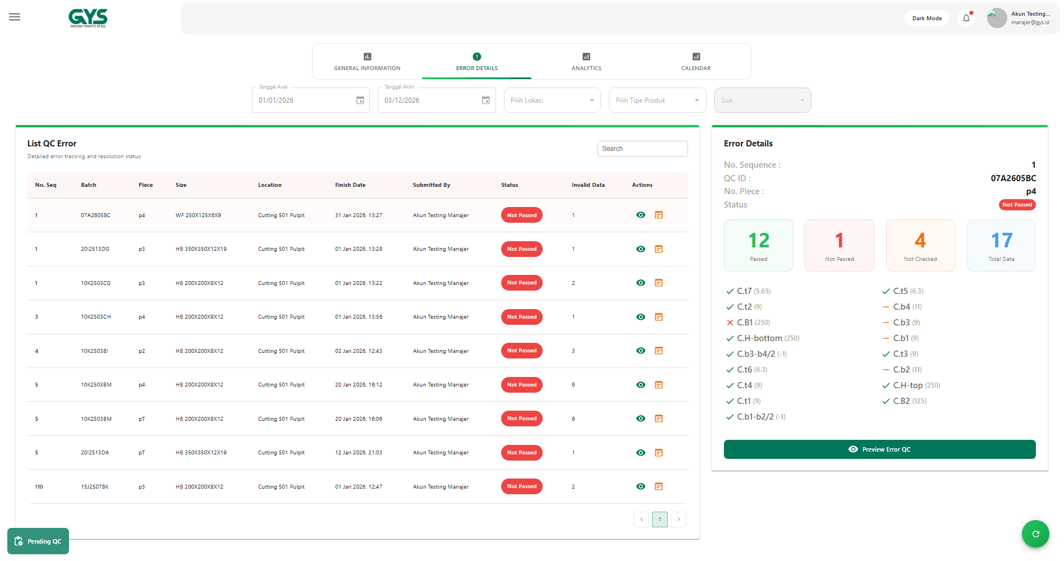Open the notifications bell
Image resolution: width=1064 pixels, height=561 pixels.
tap(966, 18)
